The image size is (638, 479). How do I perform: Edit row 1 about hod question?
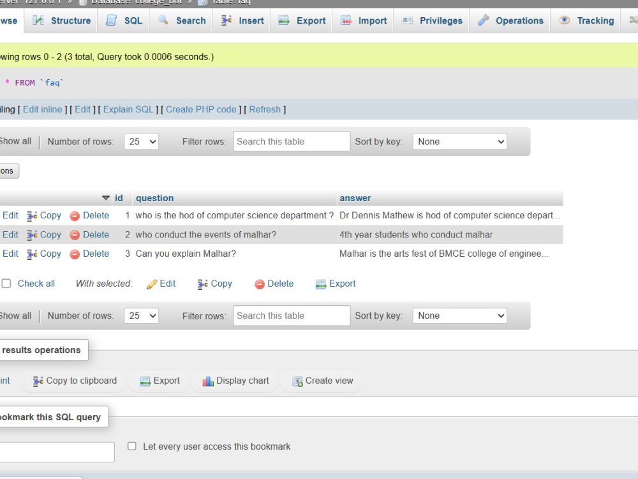tap(10, 215)
